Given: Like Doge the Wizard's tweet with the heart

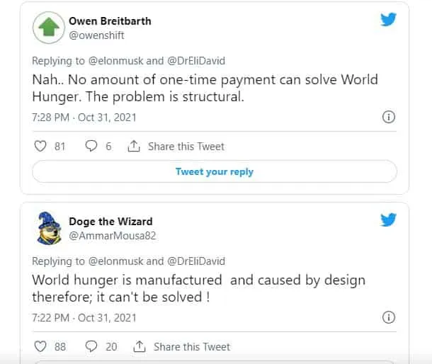Looking at the screenshot, I should [x=40, y=346].
